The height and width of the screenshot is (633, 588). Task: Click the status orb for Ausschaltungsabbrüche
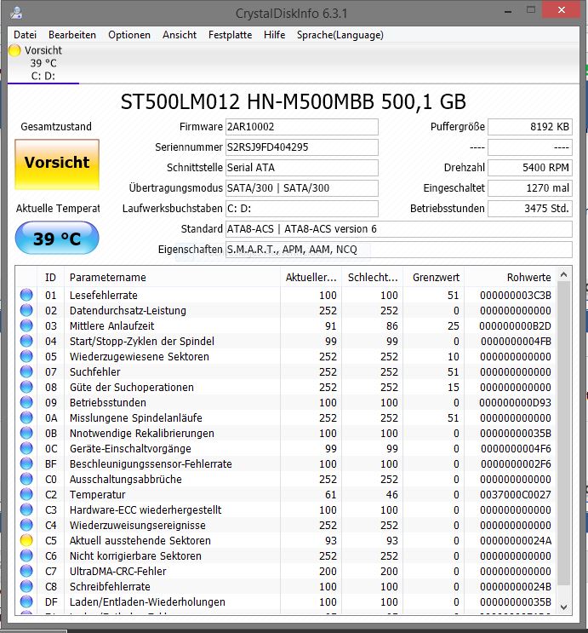26,479
